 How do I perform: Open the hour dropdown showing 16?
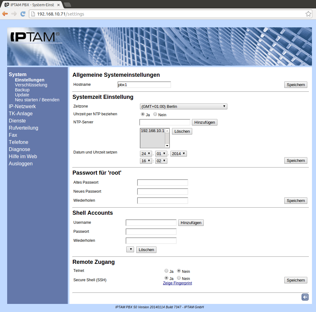click(146, 161)
